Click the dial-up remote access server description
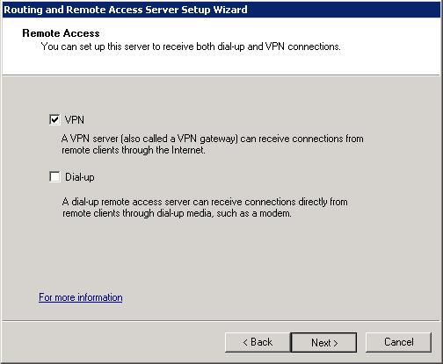Viewport: 443px width, 364px height. click(205, 208)
